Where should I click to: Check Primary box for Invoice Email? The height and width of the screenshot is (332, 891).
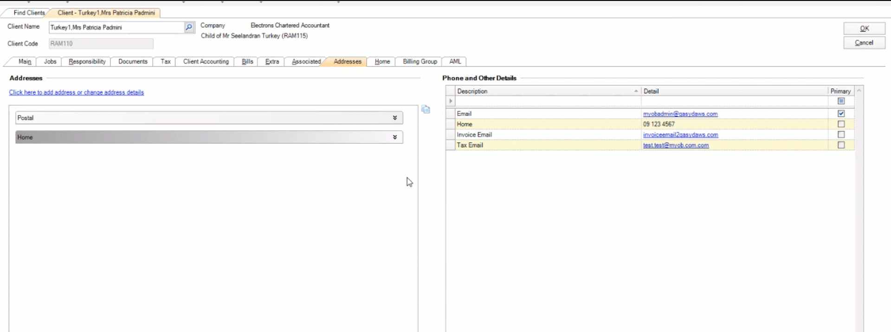[841, 134]
